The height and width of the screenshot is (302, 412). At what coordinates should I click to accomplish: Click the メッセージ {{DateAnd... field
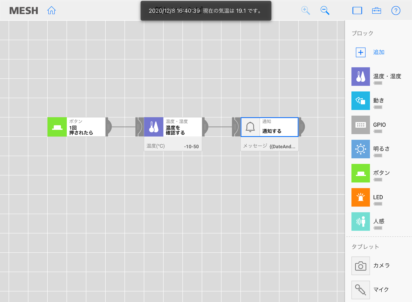270,146
